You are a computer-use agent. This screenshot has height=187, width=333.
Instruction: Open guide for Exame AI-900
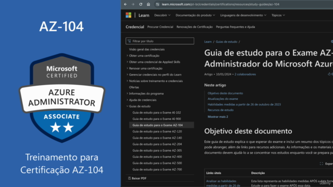(x=157, y=119)
